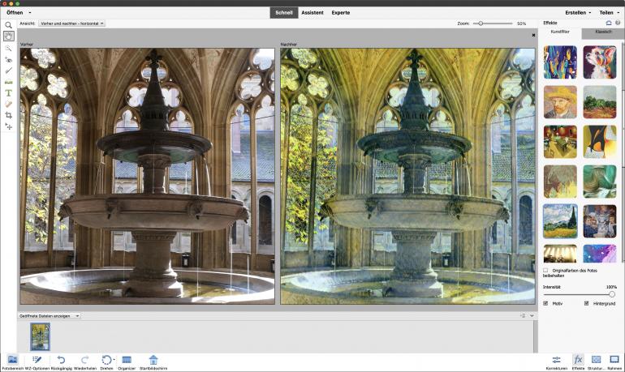Enable 'Originalfarben des Fotos beibehalten' checkbox

pos(545,270)
